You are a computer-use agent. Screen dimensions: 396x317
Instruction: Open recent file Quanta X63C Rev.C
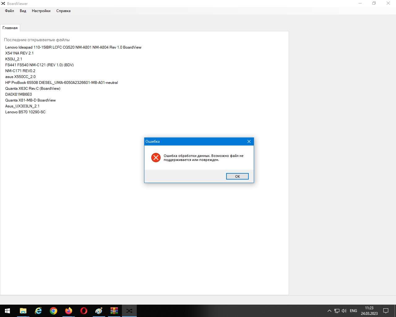tap(33, 89)
